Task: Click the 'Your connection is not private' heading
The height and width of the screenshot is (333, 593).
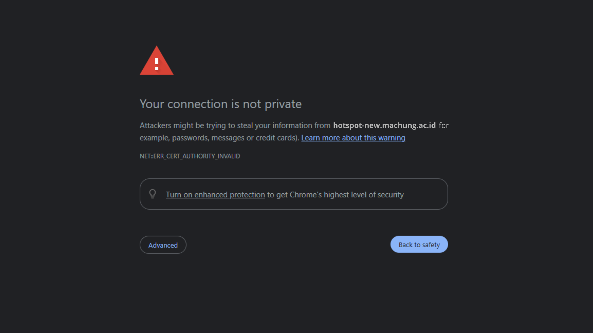Action: (x=221, y=104)
